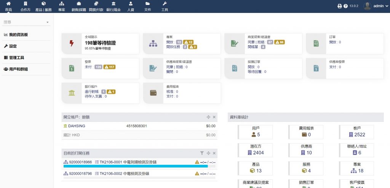Viewport: 390px width, 188px height.
Task: Click the blue progress bar under task 92000018966
Action: tap(135, 166)
